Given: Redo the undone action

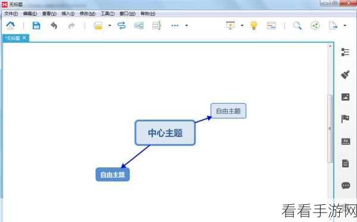Looking at the screenshot, I should click(x=71, y=26).
